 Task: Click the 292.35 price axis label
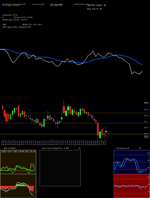point(146,109)
